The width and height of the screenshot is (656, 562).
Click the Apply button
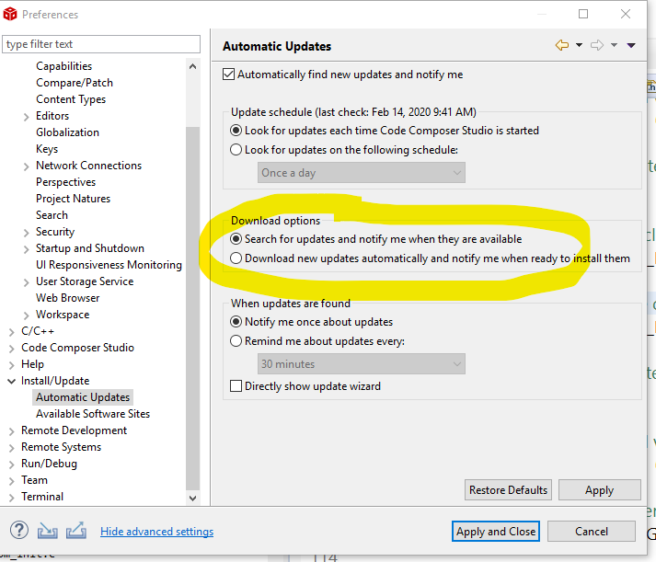click(x=600, y=489)
